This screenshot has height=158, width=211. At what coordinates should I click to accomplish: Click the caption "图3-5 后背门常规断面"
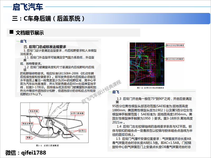[x=47, y=146]
